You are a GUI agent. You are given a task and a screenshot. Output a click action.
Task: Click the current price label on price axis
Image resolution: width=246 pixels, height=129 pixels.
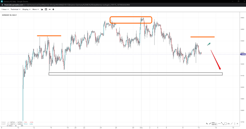coord(243,54)
